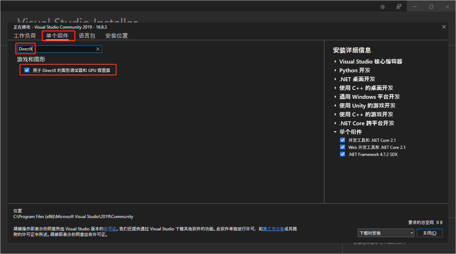Expand 通用 Windows 平台开发 details

335,97
